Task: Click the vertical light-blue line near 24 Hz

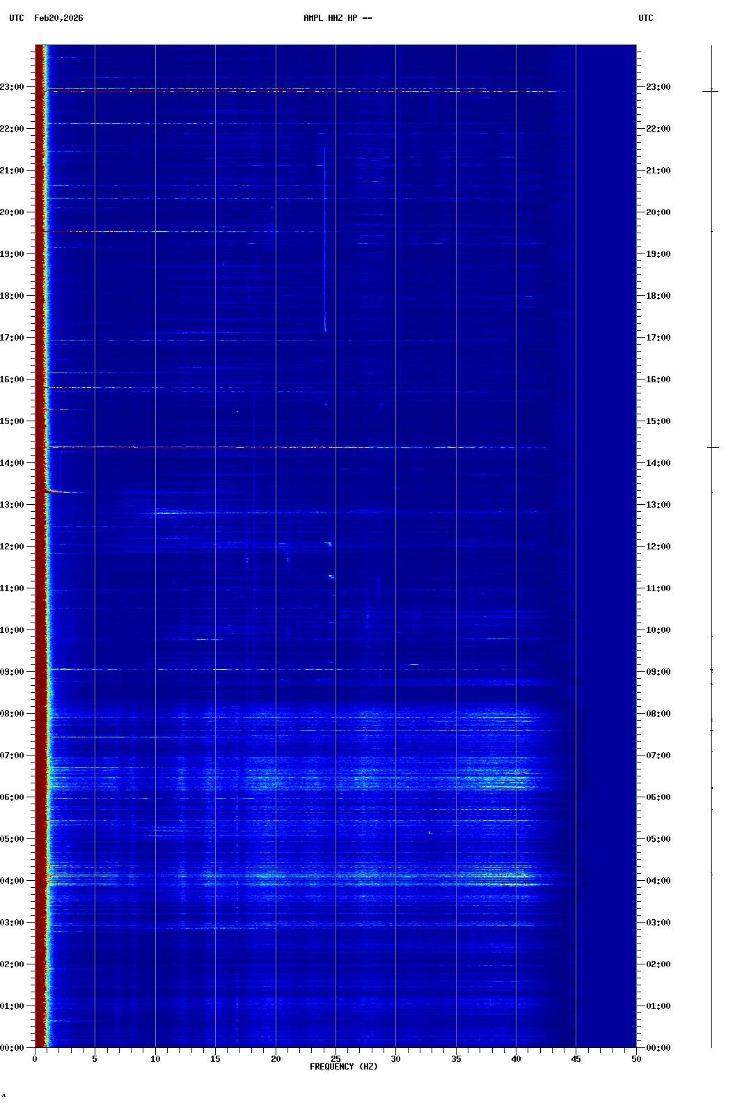Action: [x=324, y=237]
